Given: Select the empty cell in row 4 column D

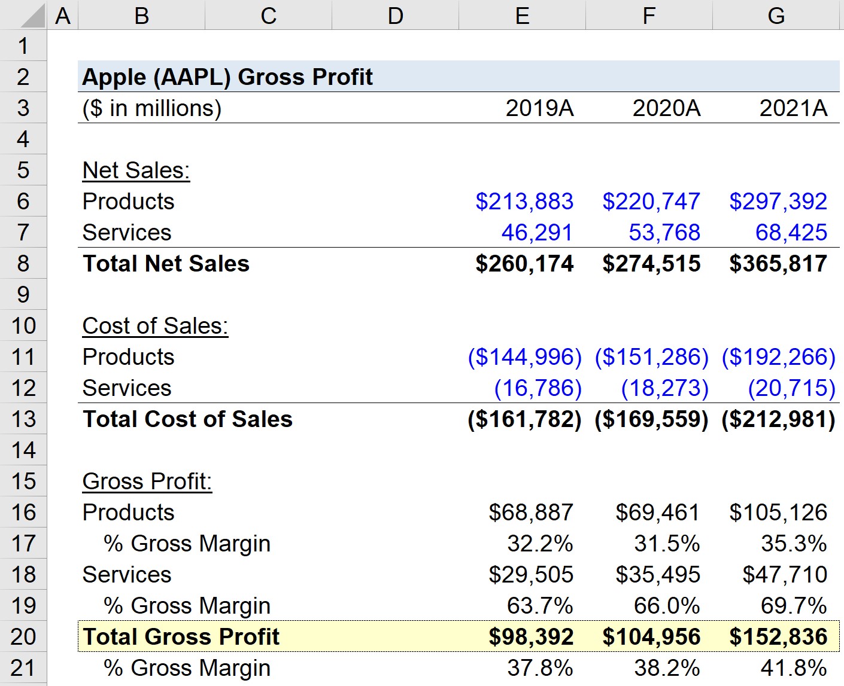Looking at the screenshot, I should (395, 139).
